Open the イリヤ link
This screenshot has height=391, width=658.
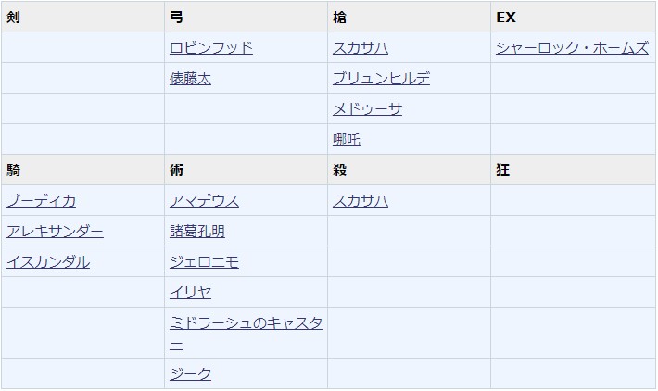(x=190, y=293)
